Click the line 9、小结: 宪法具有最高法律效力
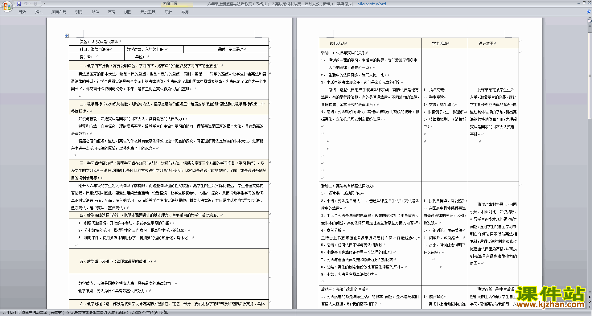The height and width of the screenshot is (316, 592). (x=348, y=274)
